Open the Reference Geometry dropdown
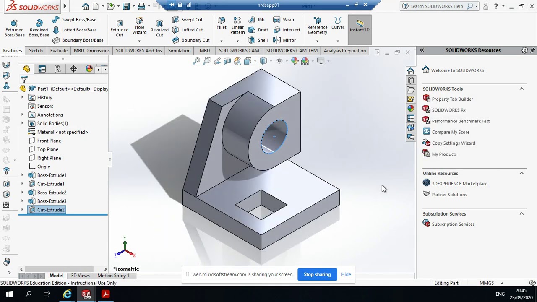 click(317, 41)
